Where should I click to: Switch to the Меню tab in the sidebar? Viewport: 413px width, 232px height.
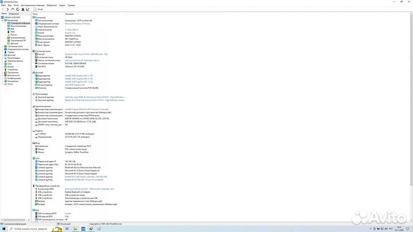4,13
